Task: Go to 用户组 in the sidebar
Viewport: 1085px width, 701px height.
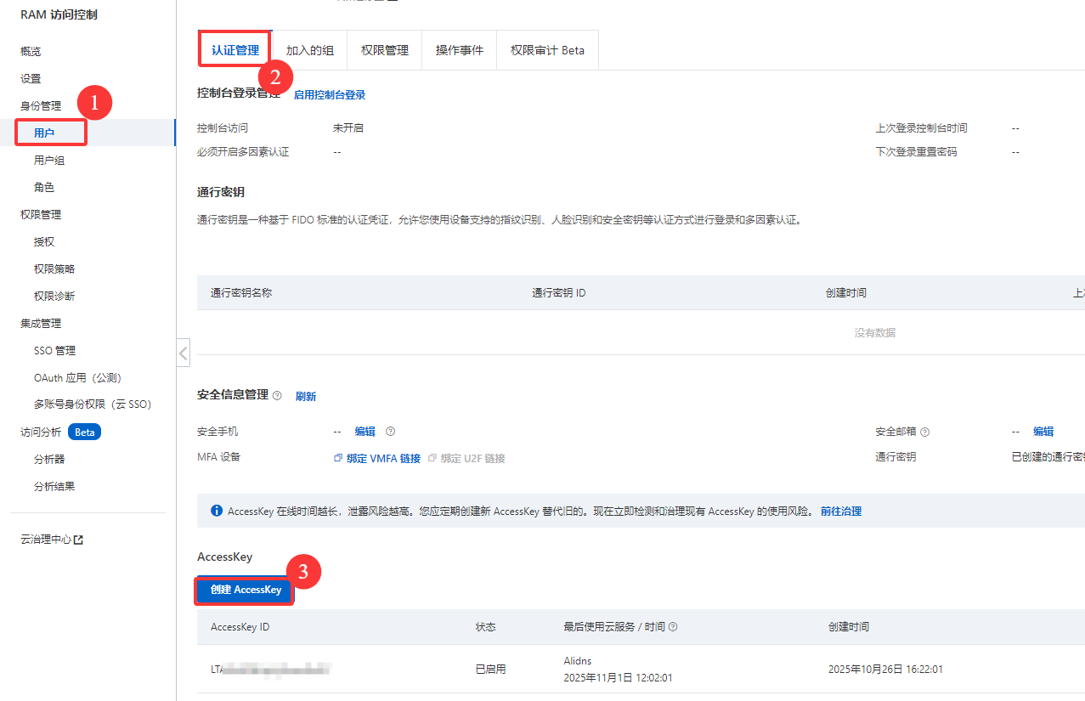Action: coord(49,161)
